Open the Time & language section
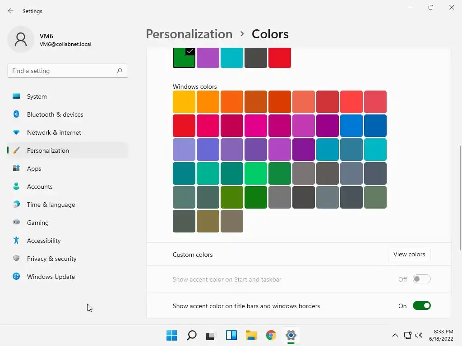This screenshot has height=346, width=462. [51, 205]
